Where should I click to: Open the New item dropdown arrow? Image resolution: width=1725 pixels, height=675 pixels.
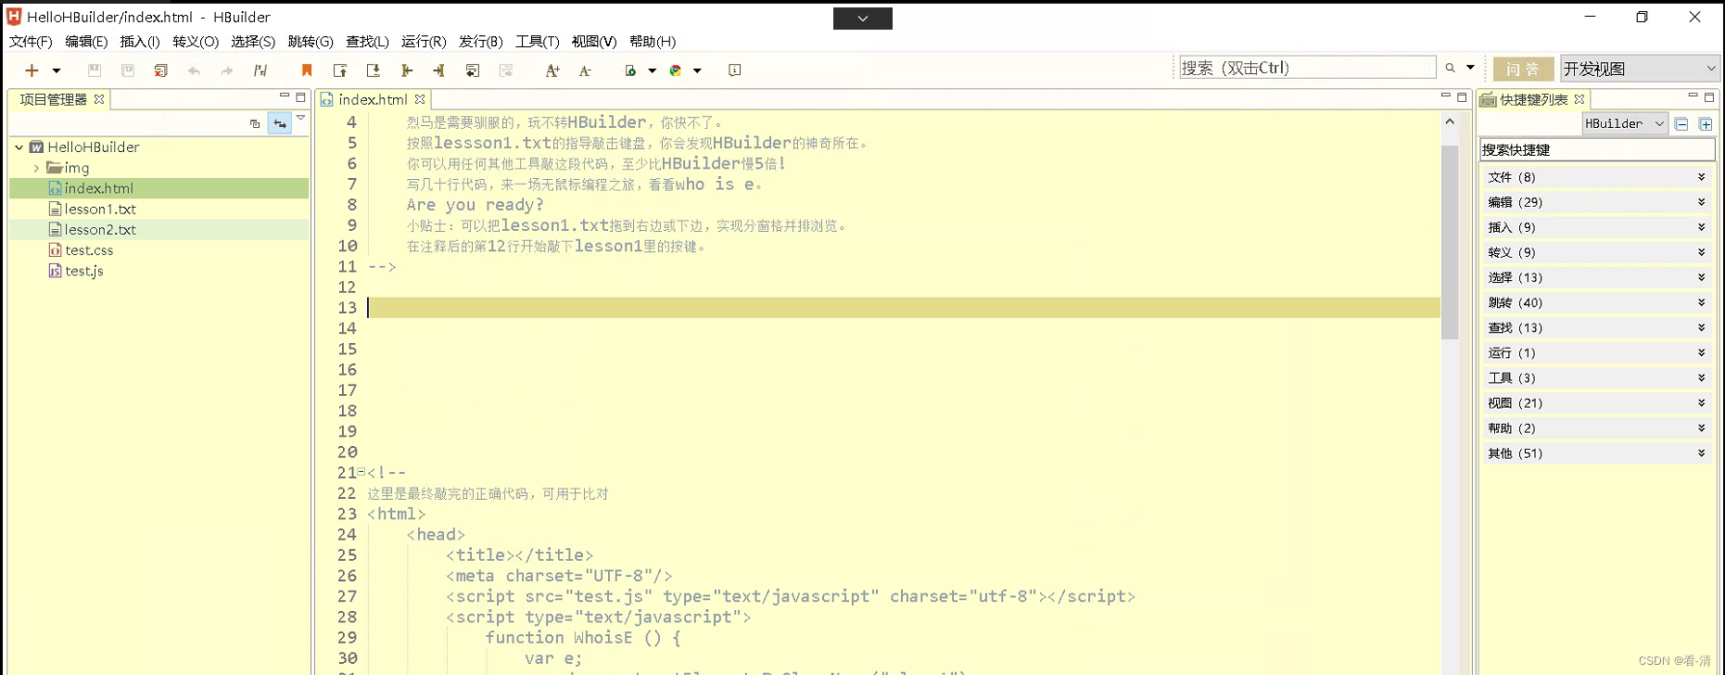[x=57, y=70]
